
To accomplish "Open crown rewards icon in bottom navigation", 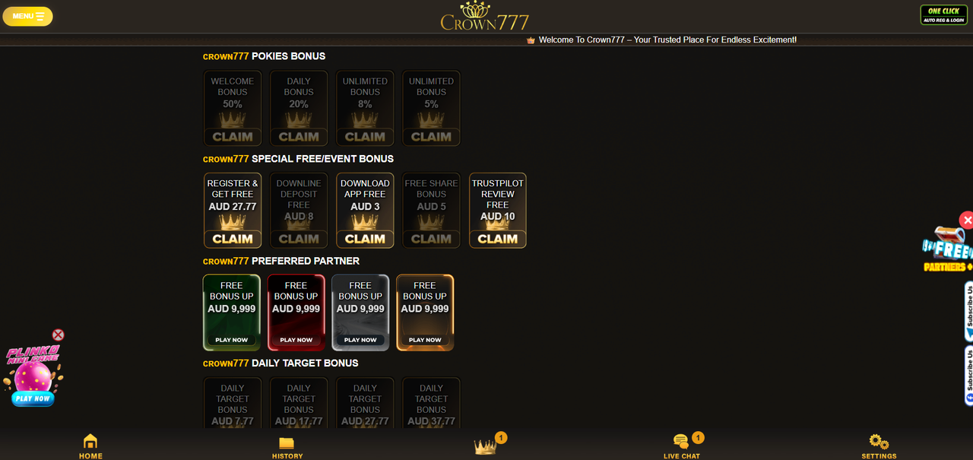I will point(485,446).
